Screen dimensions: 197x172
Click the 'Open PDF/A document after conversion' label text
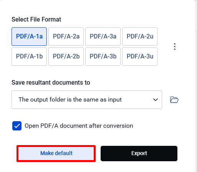pyautogui.click(x=79, y=126)
